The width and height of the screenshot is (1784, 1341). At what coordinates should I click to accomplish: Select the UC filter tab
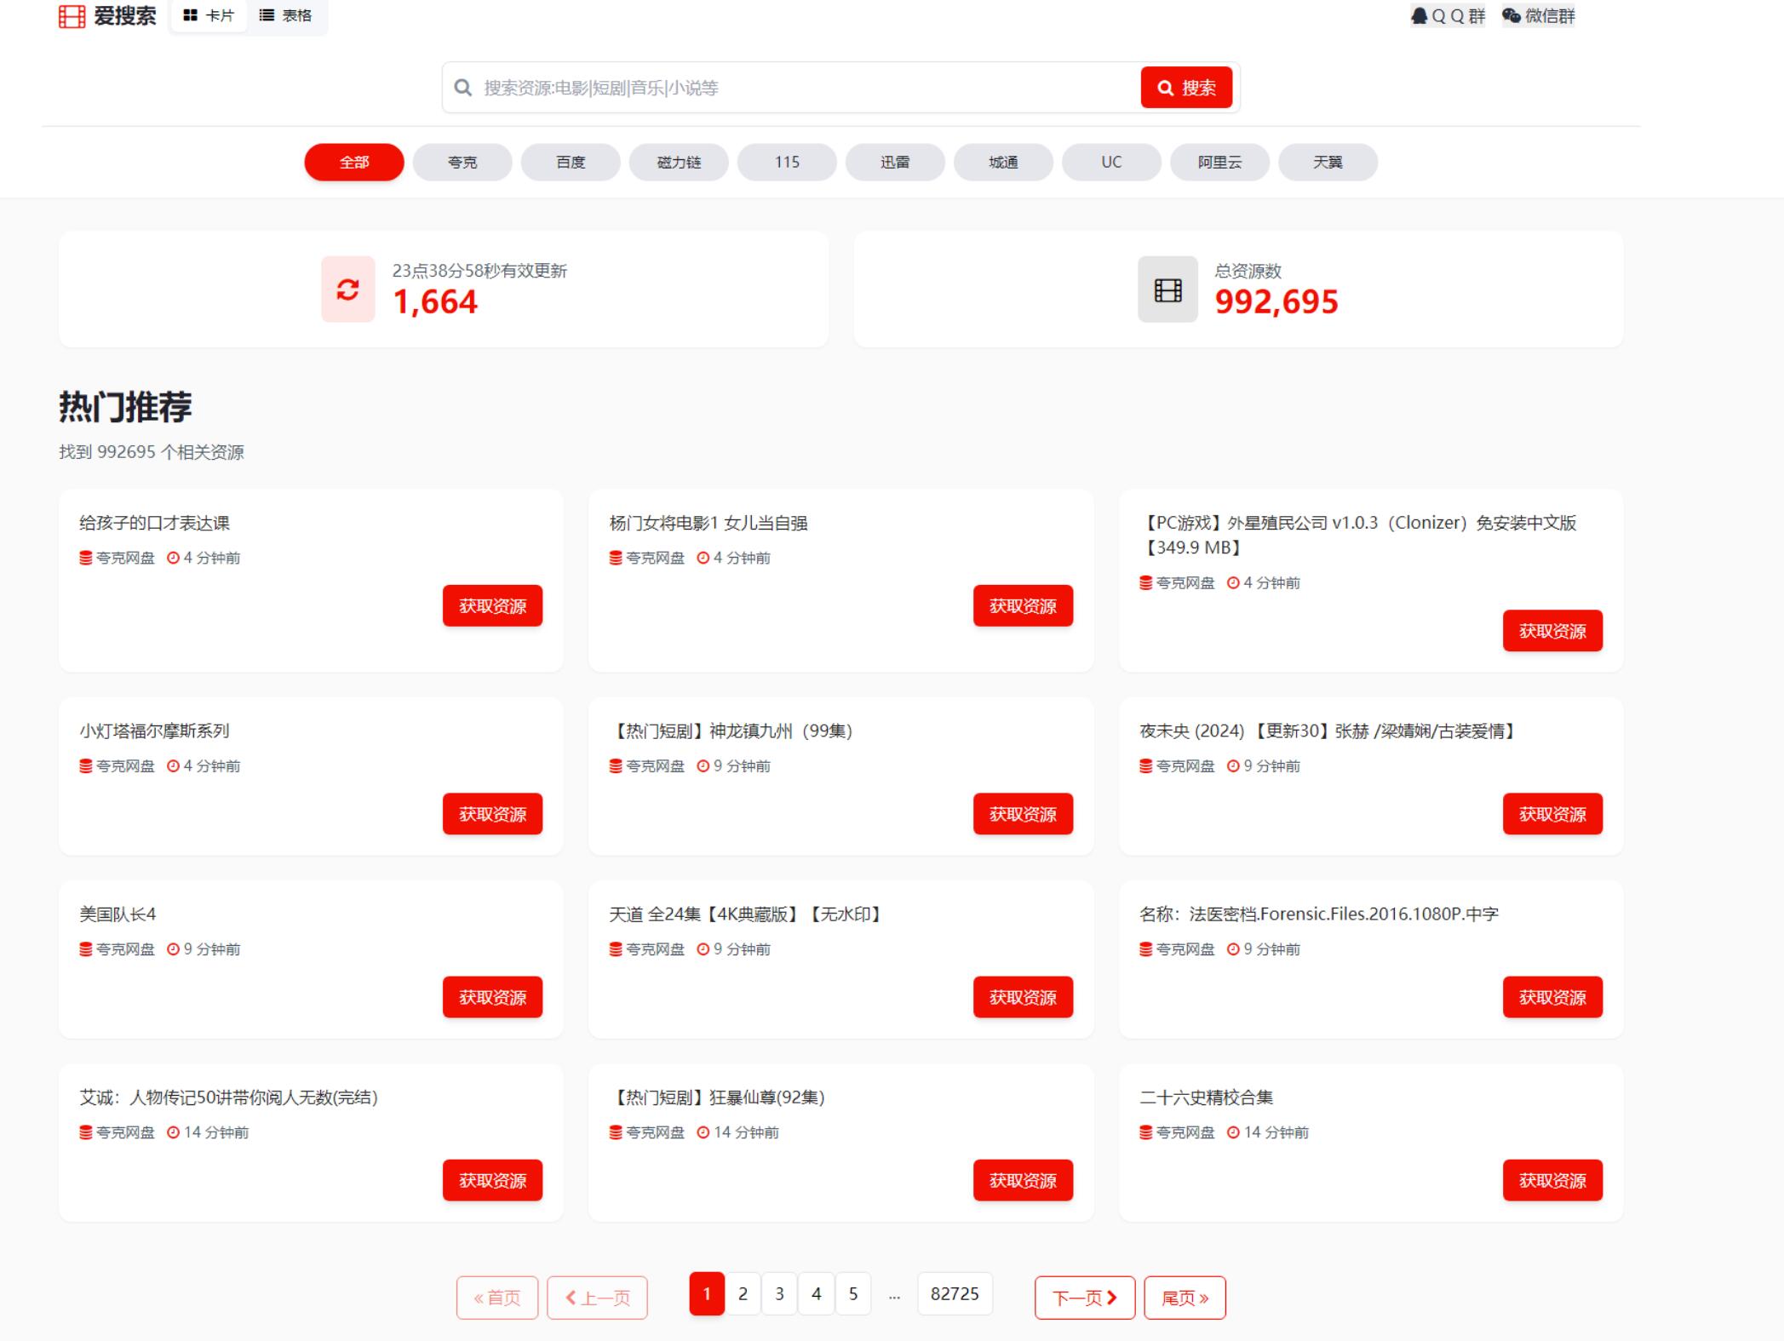click(x=1111, y=162)
